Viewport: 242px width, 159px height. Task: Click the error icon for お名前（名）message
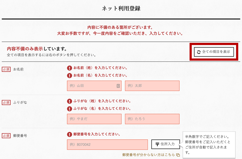pyautogui.click(x=69, y=75)
